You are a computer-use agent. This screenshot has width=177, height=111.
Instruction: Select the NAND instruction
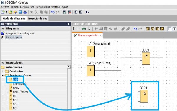(x=16, y=88)
